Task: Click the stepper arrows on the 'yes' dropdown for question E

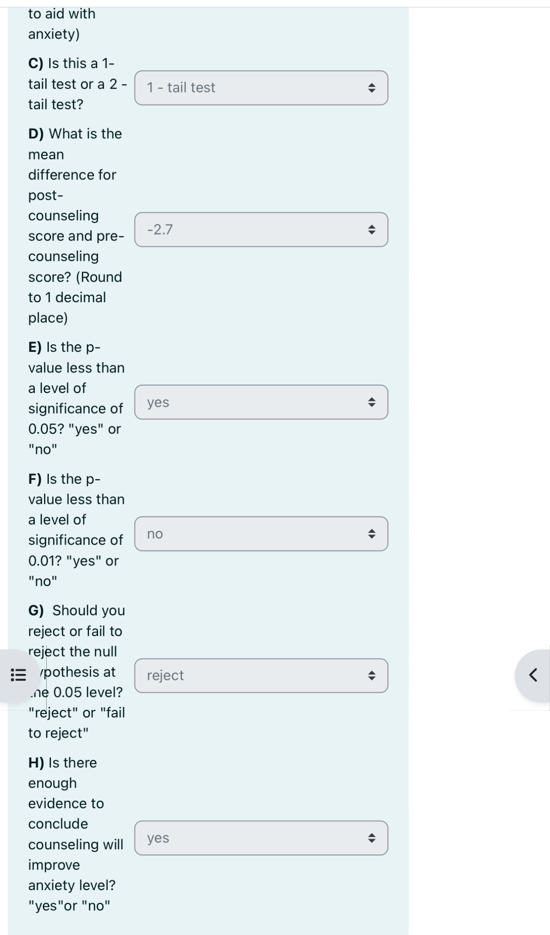Action: (x=373, y=402)
